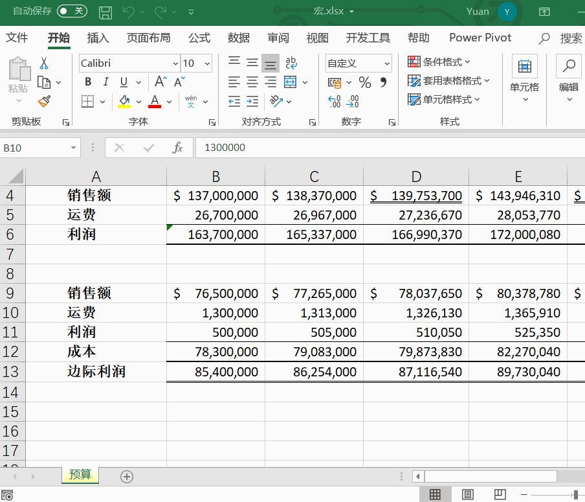Toggle bold formatting with the B icon
Image resolution: width=585 pixels, height=502 pixels.
pos(87,82)
